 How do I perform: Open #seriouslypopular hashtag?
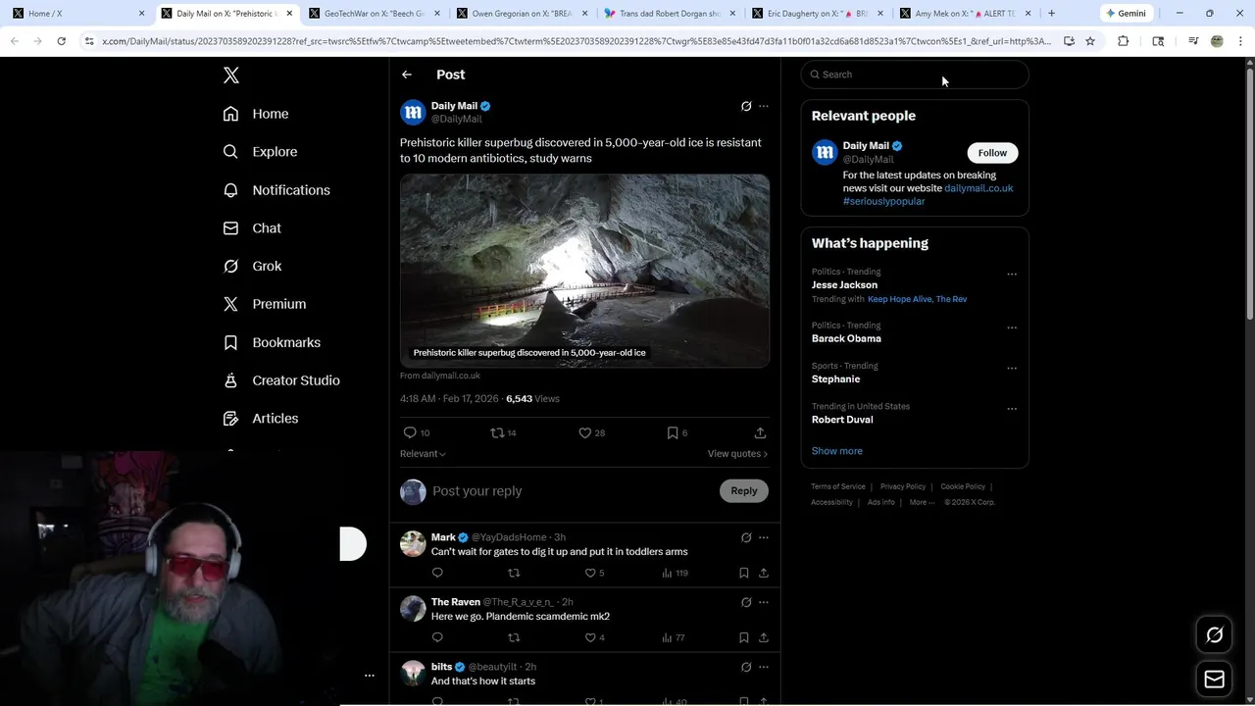tap(883, 201)
